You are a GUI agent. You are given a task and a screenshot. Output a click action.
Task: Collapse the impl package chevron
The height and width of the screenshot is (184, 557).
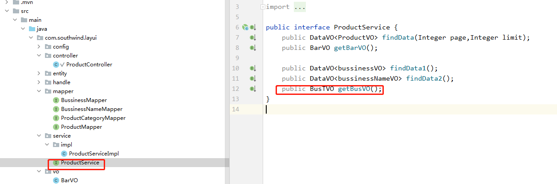click(47, 145)
